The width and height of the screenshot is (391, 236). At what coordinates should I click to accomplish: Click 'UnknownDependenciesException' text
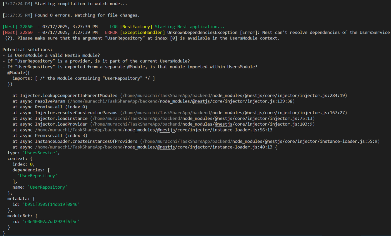202,33
